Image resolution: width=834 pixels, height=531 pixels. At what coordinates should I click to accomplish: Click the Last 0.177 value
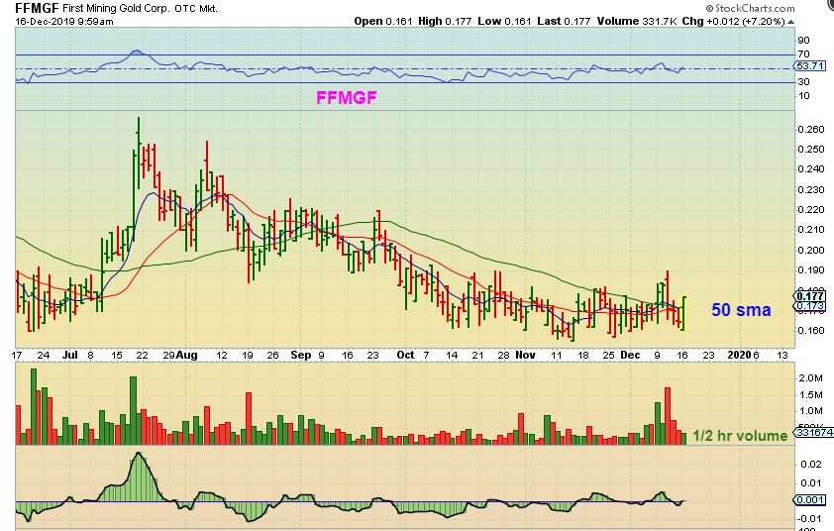coord(564,21)
